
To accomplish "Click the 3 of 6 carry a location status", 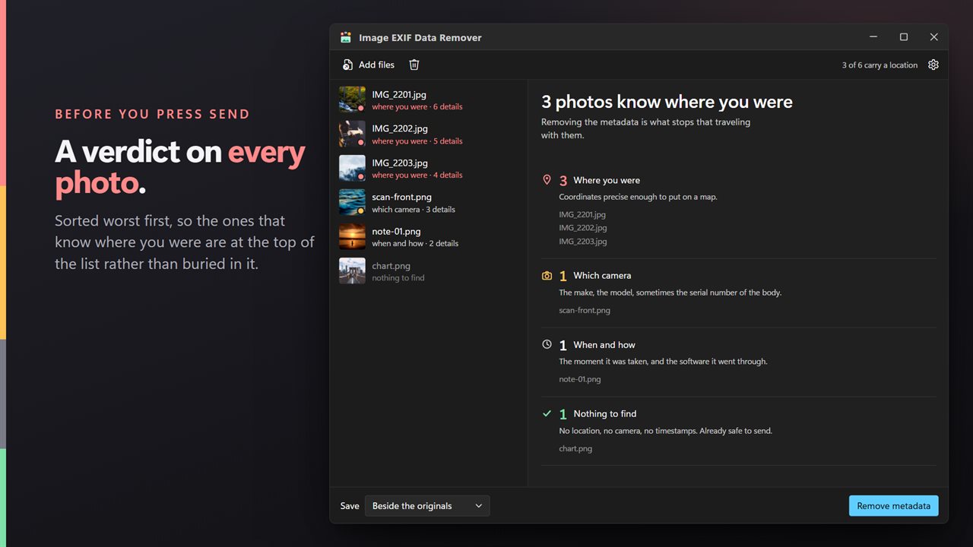I will point(880,65).
